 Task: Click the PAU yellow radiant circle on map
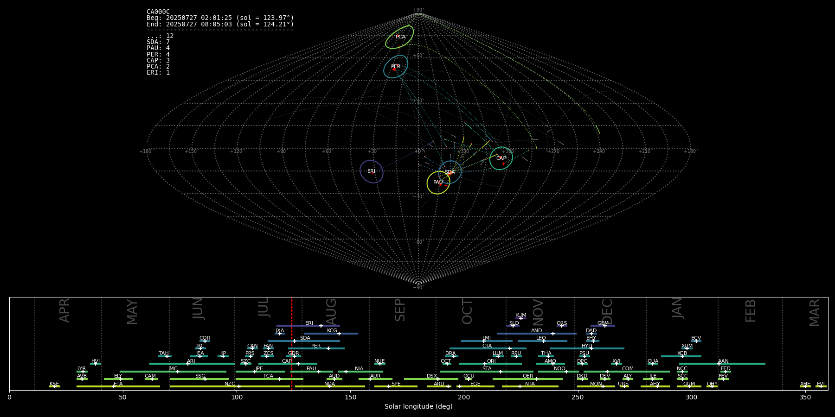click(438, 183)
